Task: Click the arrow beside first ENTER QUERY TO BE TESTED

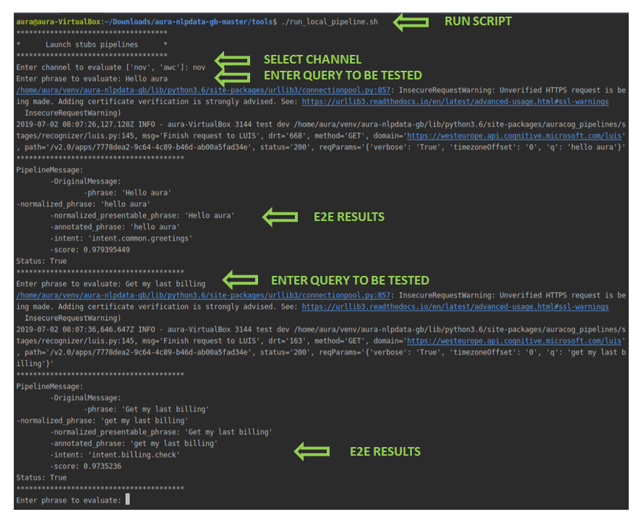Action: pos(232,77)
